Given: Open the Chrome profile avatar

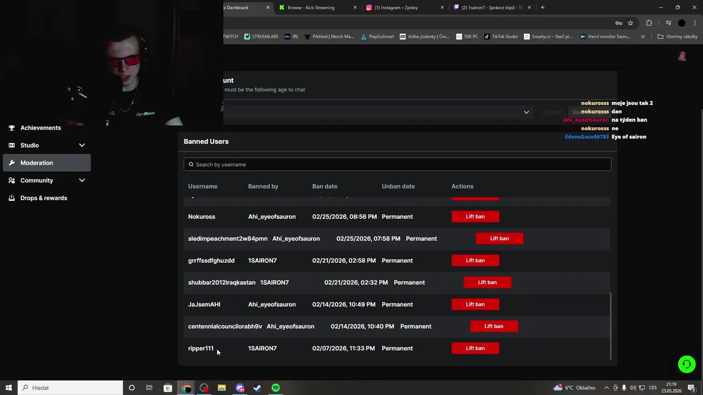Looking at the screenshot, I should tap(682, 23).
